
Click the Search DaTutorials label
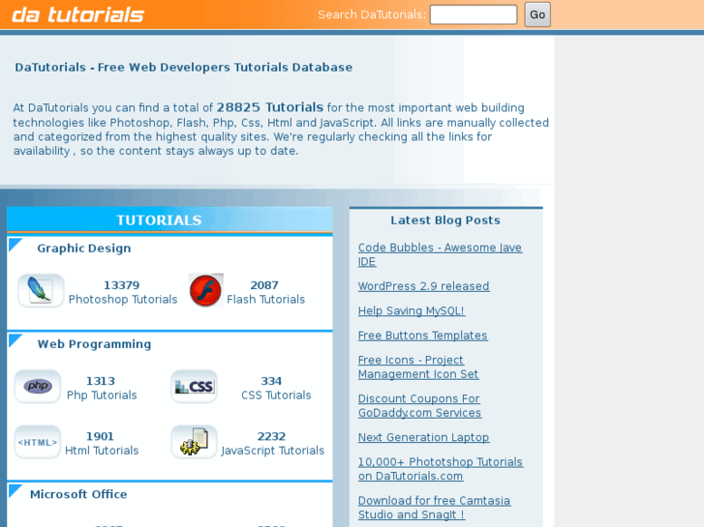372,15
